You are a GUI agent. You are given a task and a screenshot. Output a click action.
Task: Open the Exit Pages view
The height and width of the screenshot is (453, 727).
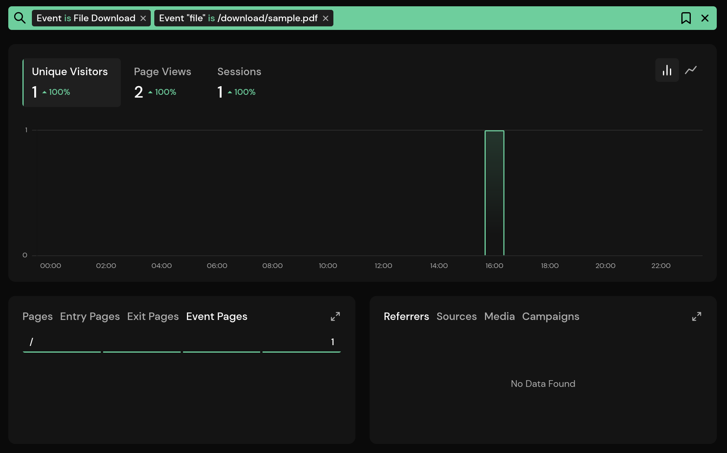[153, 316]
